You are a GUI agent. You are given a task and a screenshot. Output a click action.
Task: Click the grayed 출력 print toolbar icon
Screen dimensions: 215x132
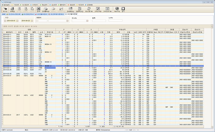click(53, 9)
